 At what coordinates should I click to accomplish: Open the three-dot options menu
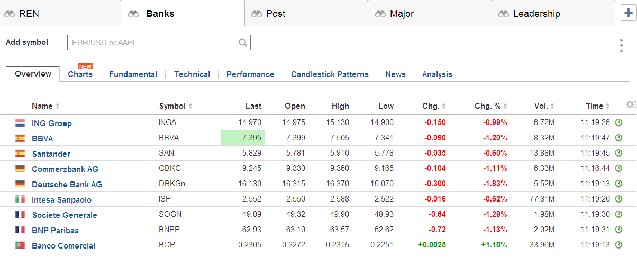(621, 45)
